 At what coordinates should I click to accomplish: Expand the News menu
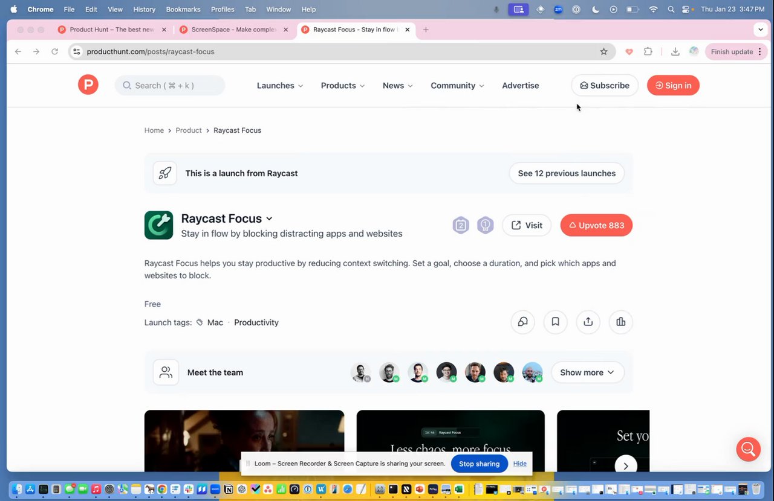[398, 85]
